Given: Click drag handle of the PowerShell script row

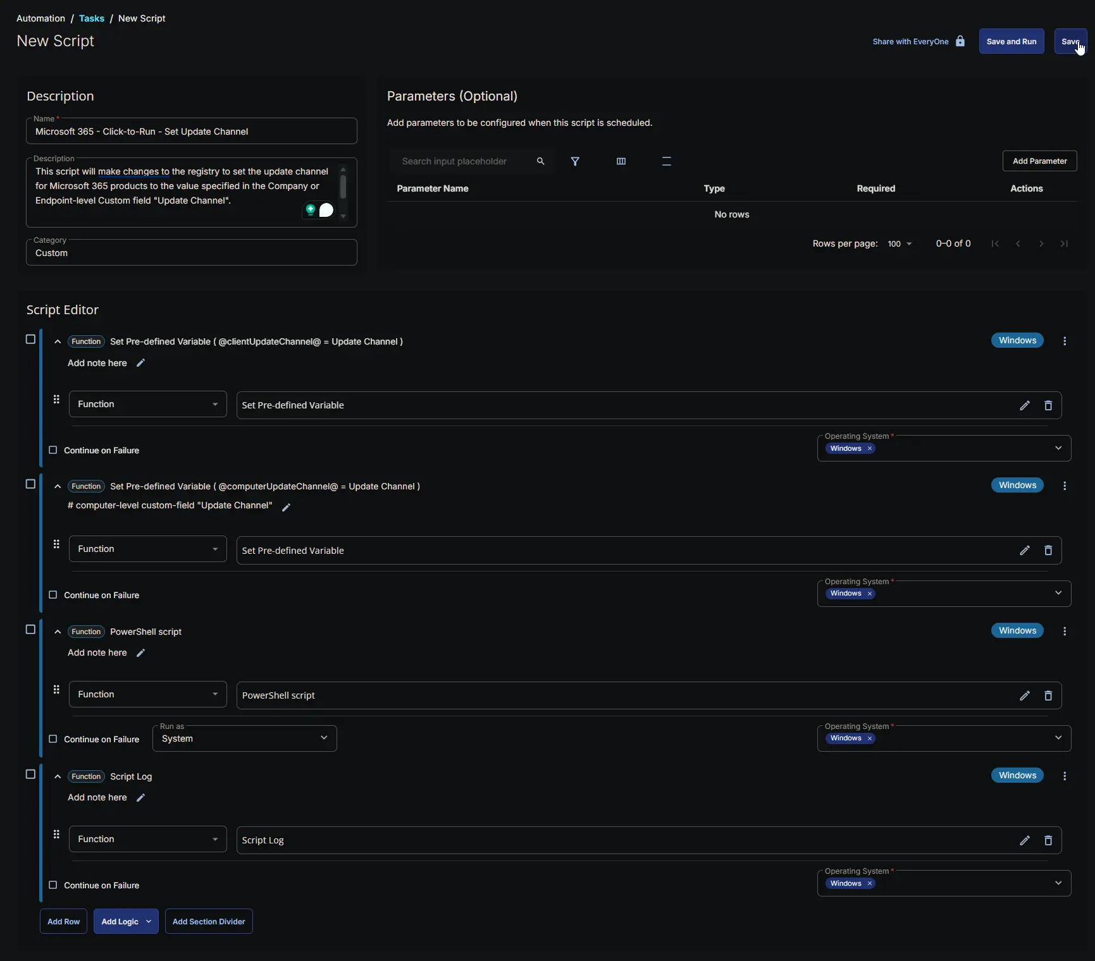Looking at the screenshot, I should click(56, 689).
